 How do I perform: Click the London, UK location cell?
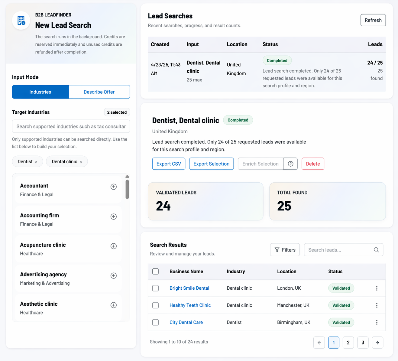[289, 288]
